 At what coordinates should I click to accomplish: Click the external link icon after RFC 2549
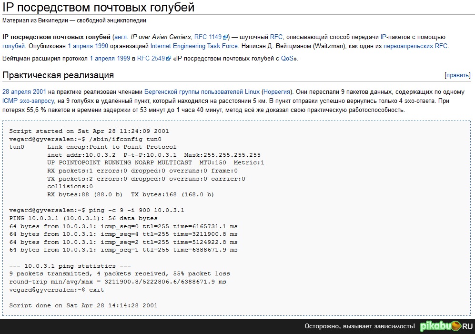(169, 59)
